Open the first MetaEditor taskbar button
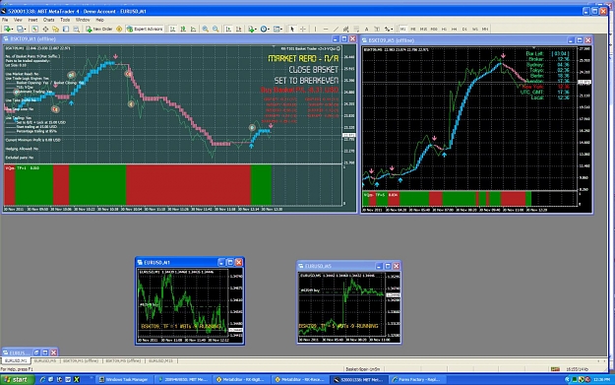615x385 pixels. coord(242,379)
